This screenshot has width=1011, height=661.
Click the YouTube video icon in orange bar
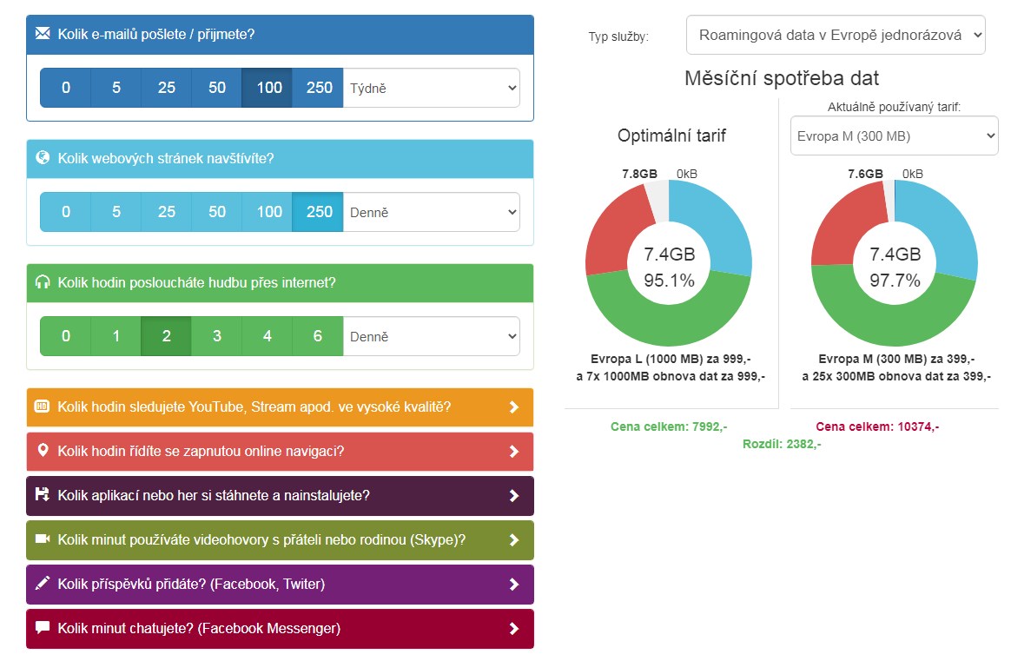pos(43,407)
